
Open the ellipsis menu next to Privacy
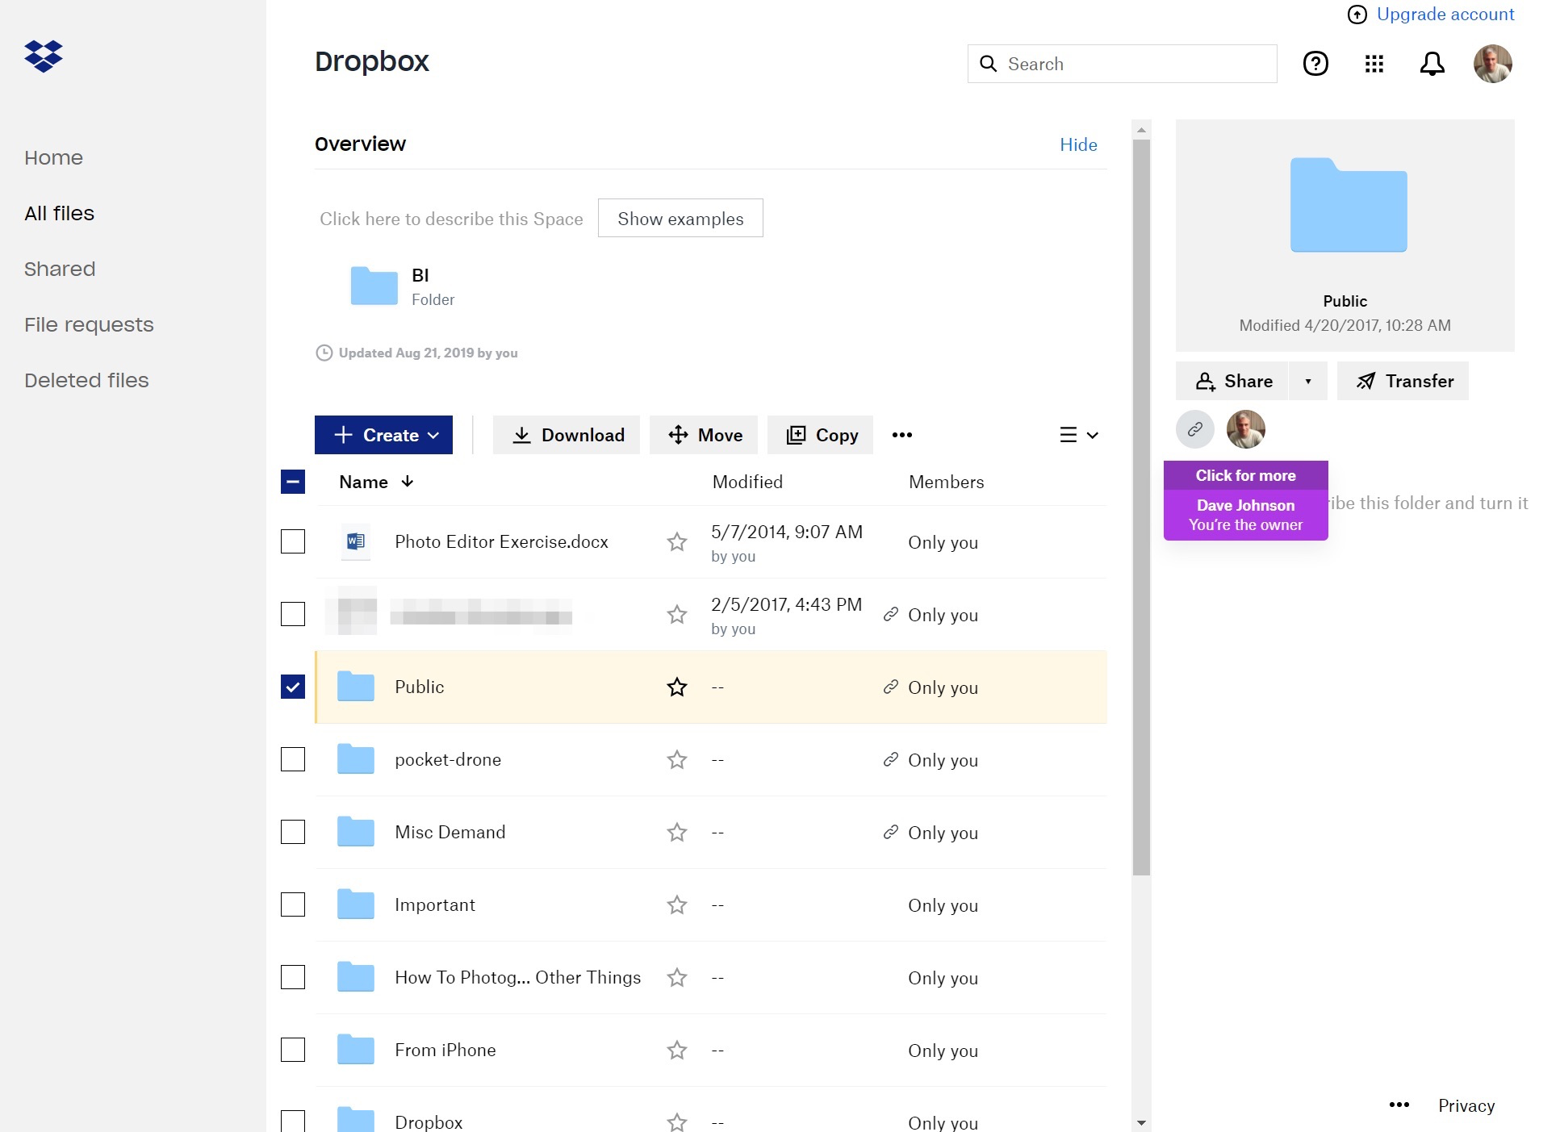coord(1399,1105)
